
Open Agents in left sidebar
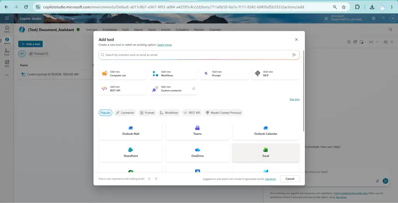7,41
